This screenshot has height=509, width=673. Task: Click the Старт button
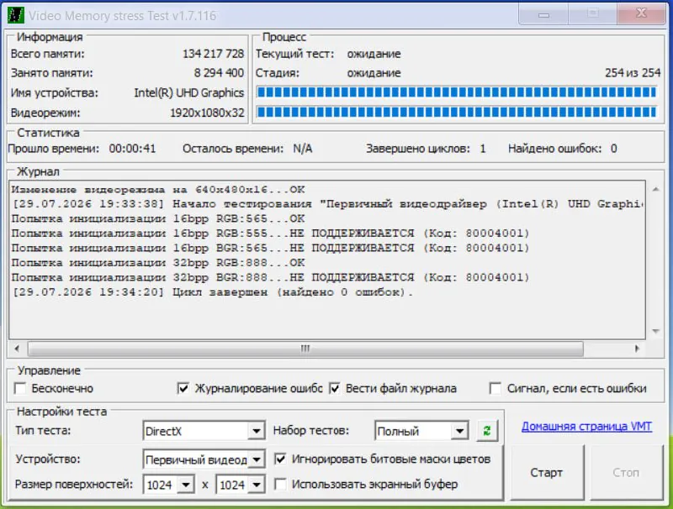pyautogui.click(x=546, y=473)
